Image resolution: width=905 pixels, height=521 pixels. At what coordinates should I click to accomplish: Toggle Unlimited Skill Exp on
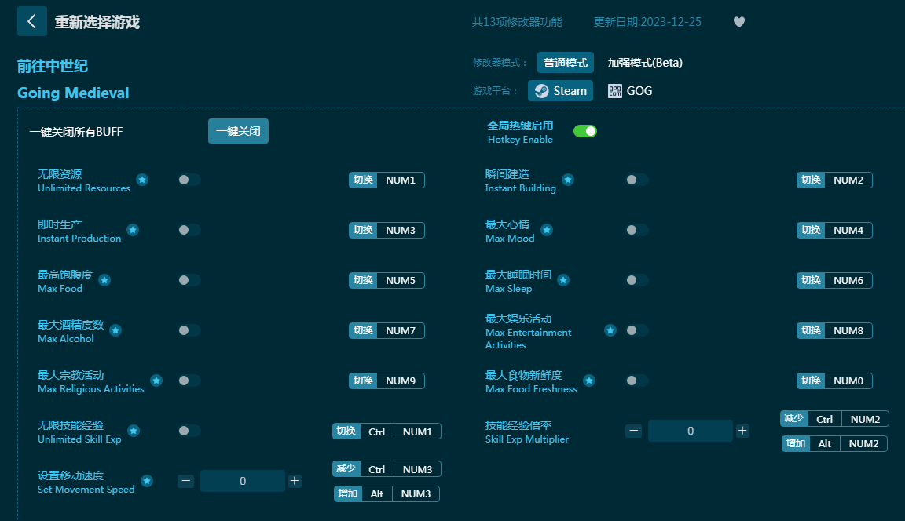[189, 431]
